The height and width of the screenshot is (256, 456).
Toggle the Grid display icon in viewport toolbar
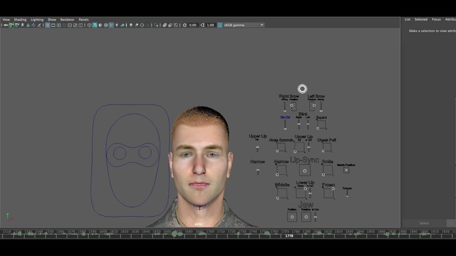coord(47,25)
